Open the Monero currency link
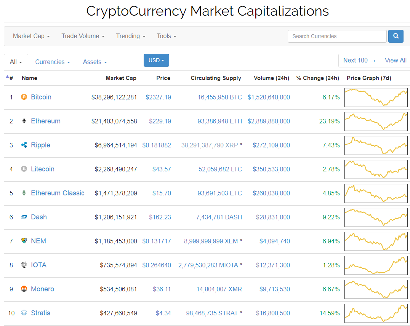This screenshot has height=326, width=410. coord(42,289)
